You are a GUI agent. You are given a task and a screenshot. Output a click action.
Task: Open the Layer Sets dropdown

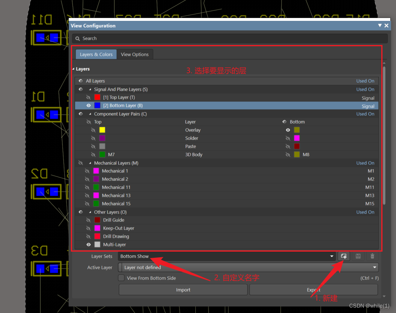click(x=332, y=257)
